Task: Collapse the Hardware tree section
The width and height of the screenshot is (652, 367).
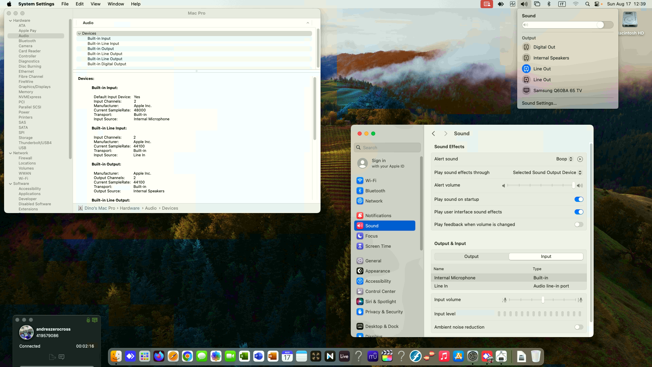Action: 11,21
